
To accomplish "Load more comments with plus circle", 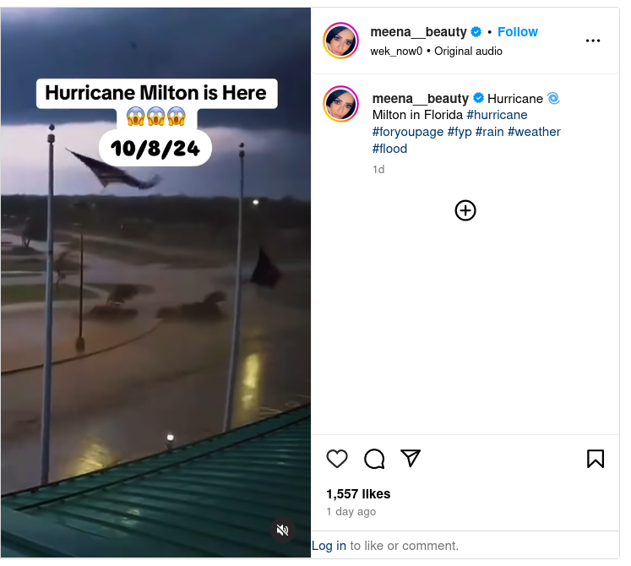I will pos(465,210).
